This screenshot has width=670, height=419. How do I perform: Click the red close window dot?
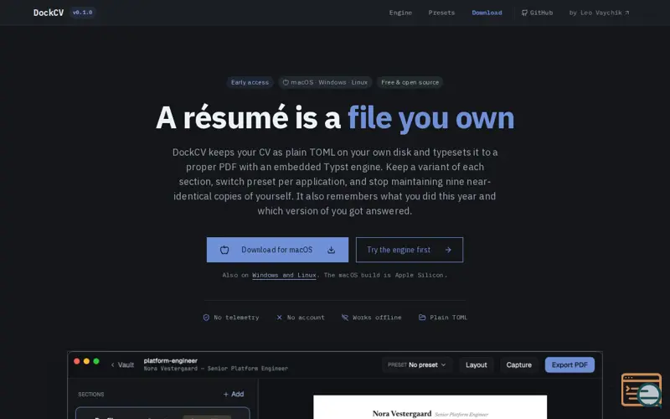click(77, 361)
